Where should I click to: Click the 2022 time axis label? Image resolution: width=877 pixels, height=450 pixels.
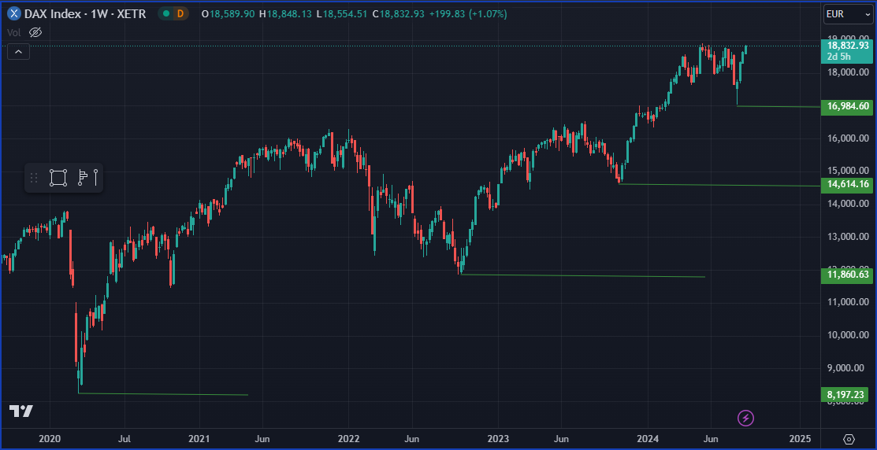(348, 438)
